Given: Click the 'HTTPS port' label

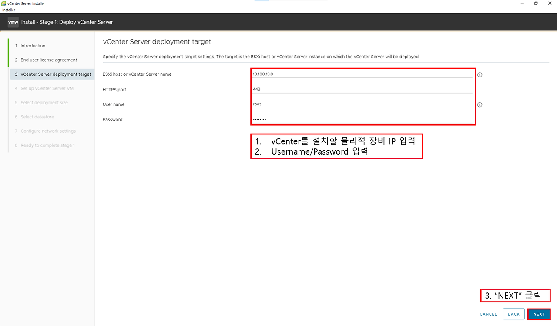Looking at the screenshot, I should click(x=114, y=90).
